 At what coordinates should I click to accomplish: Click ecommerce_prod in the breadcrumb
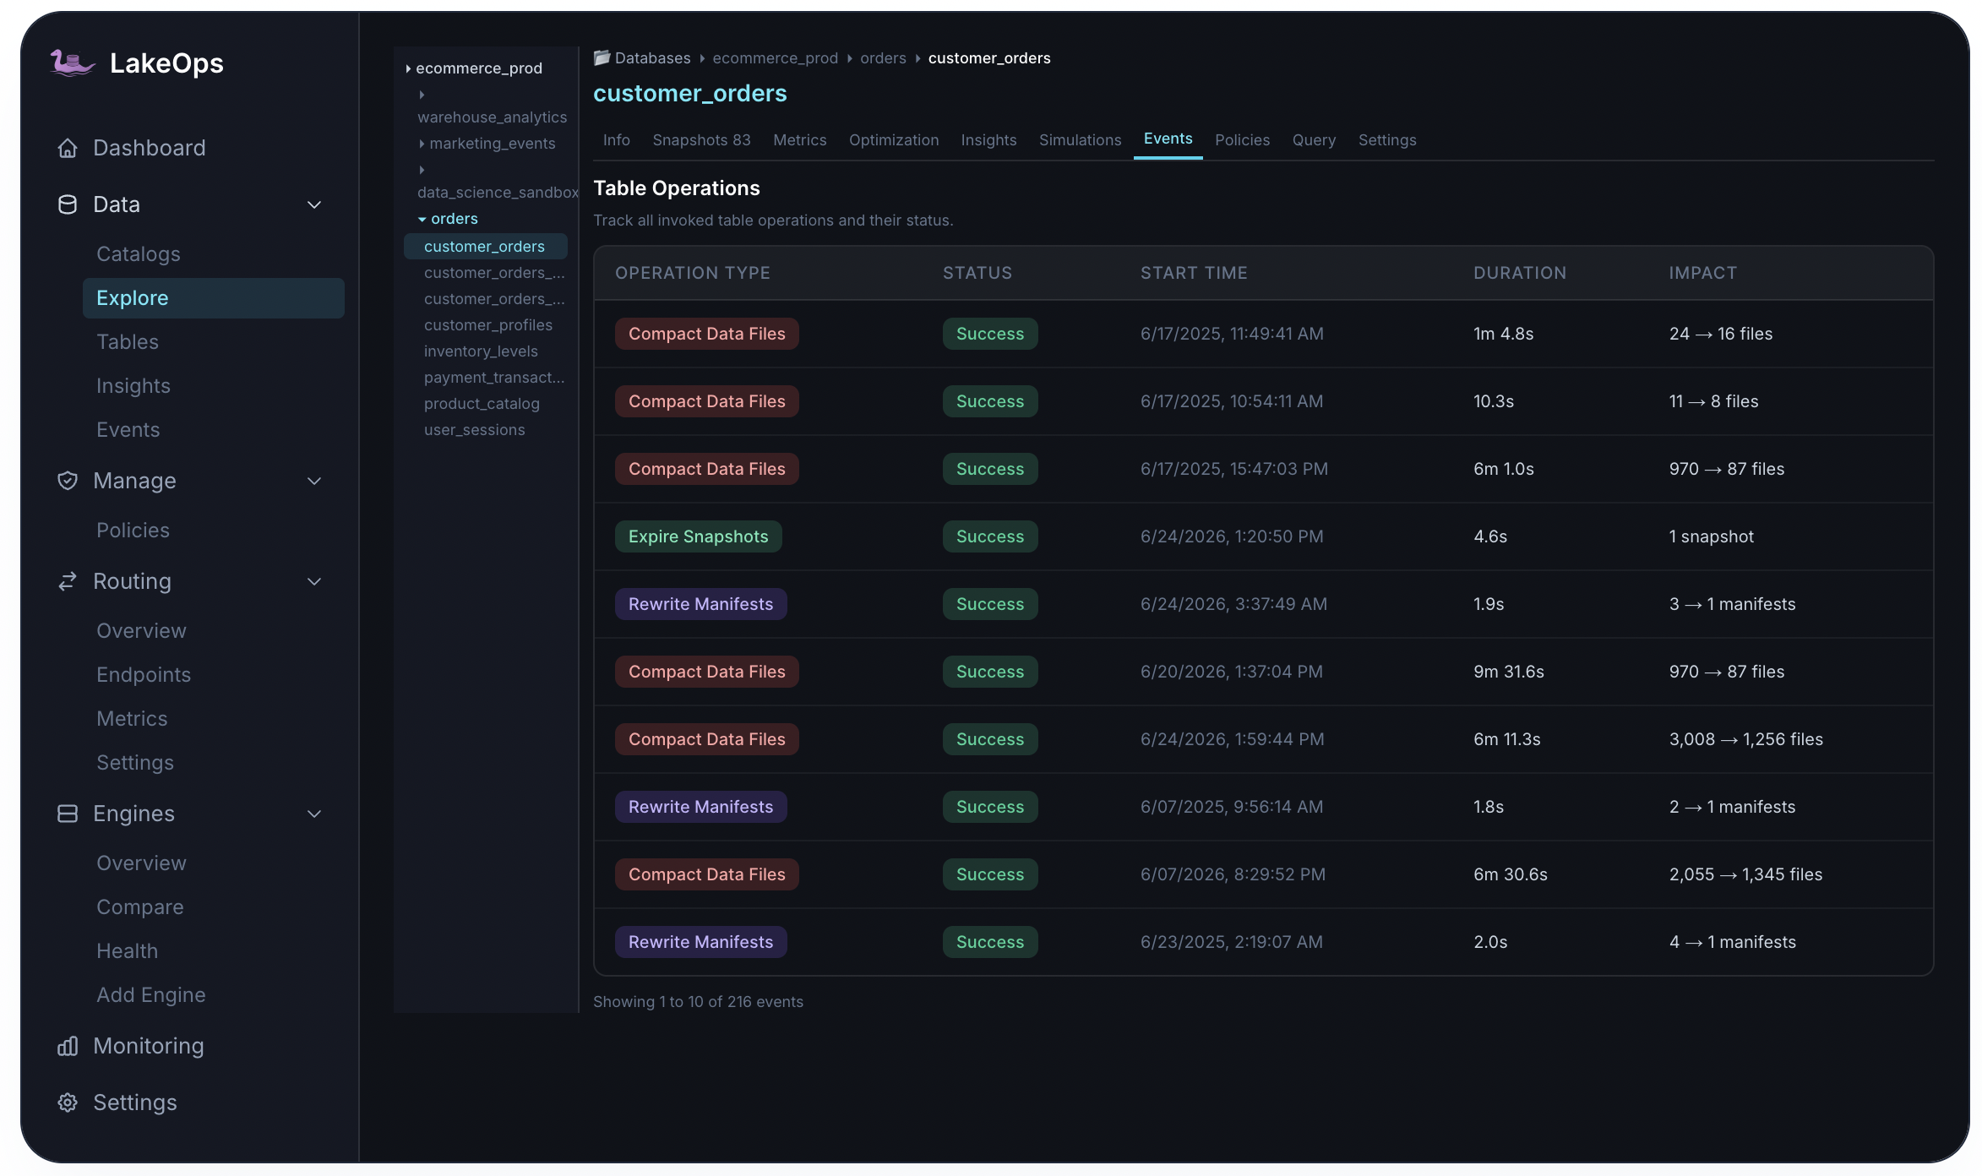tap(776, 58)
